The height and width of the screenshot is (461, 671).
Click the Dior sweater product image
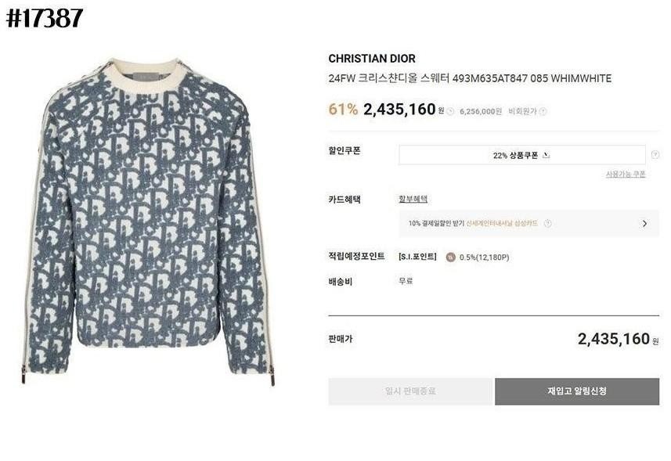(149, 221)
